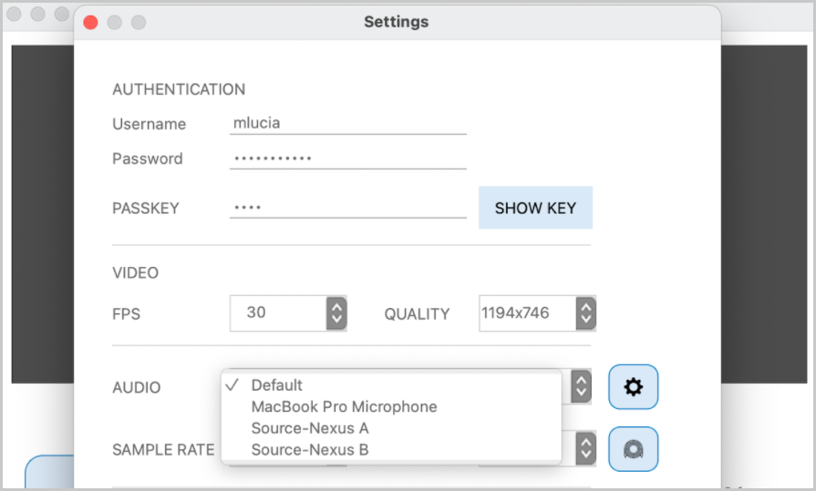Choose MacBook Pro Microphone from list

tap(344, 406)
